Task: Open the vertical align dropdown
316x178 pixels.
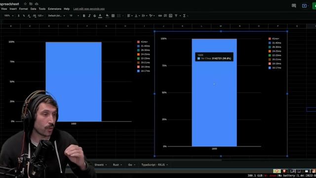Action: 137,15
